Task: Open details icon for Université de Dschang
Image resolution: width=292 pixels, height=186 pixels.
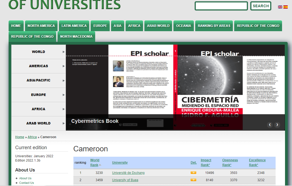Action: point(194,173)
